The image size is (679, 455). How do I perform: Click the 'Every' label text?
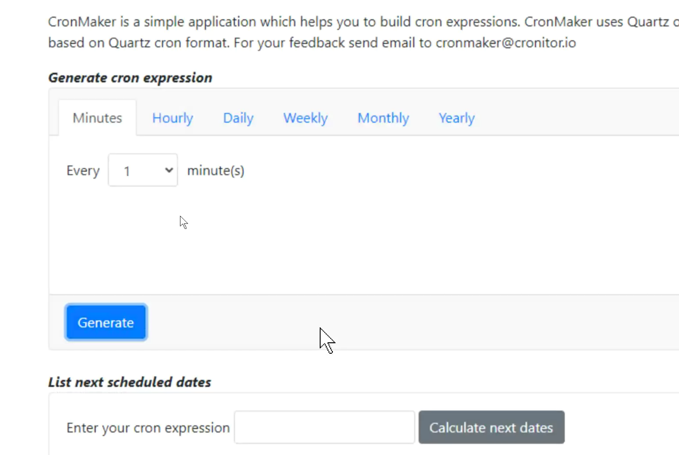pos(83,171)
